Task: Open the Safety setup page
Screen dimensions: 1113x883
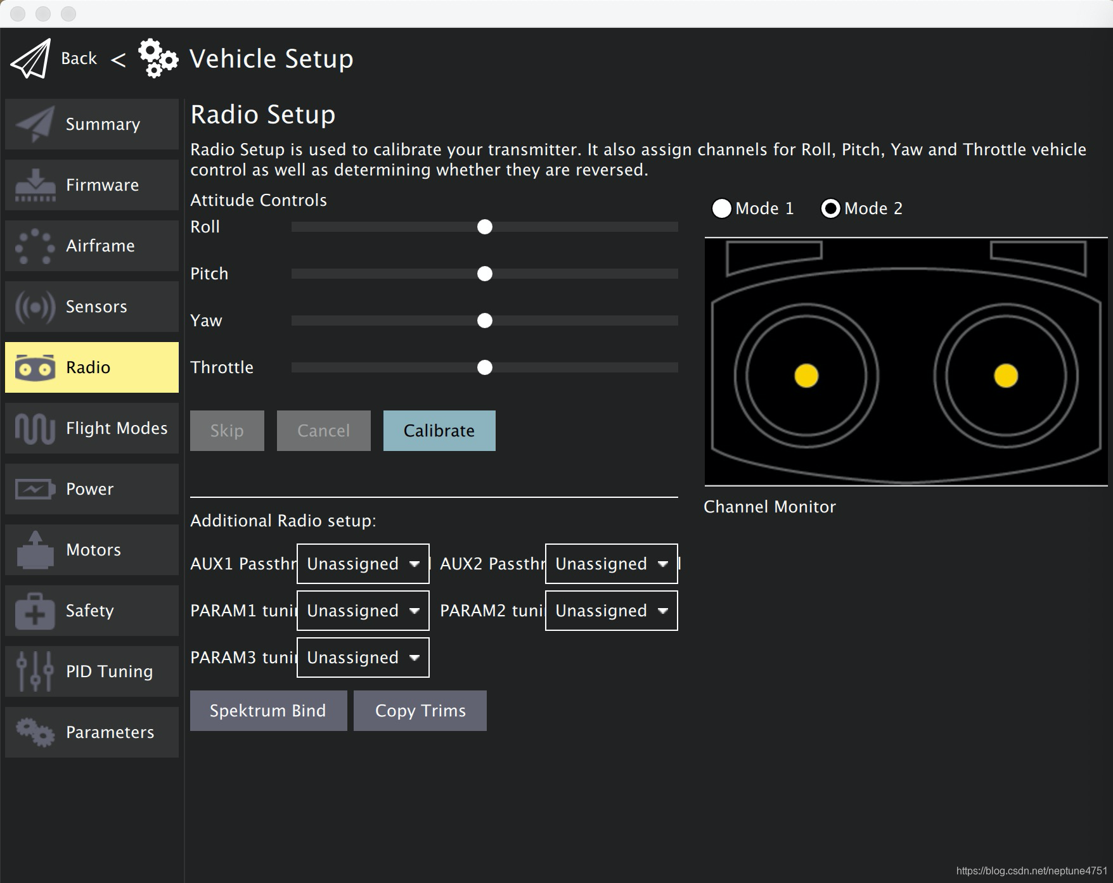Action: coord(92,611)
